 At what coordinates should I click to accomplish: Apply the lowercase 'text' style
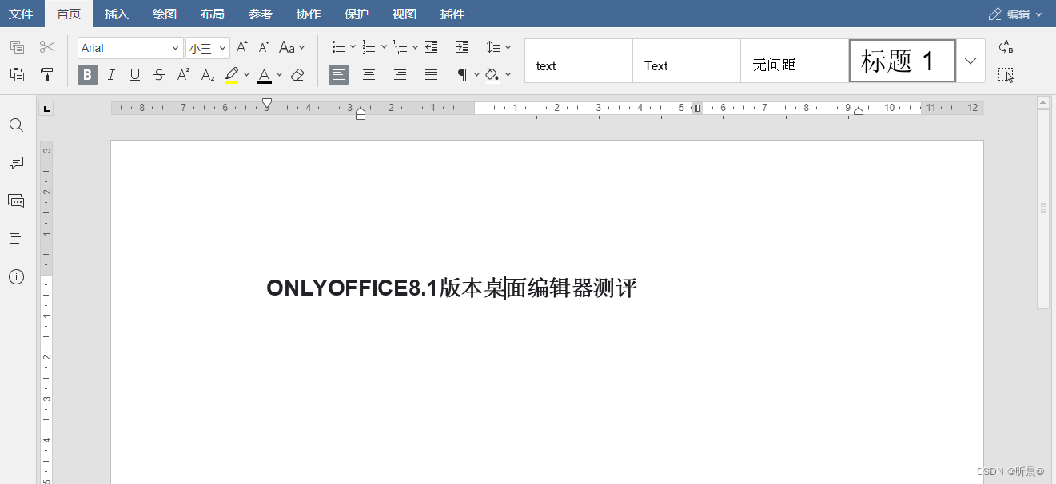pyautogui.click(x=579, y=61)
